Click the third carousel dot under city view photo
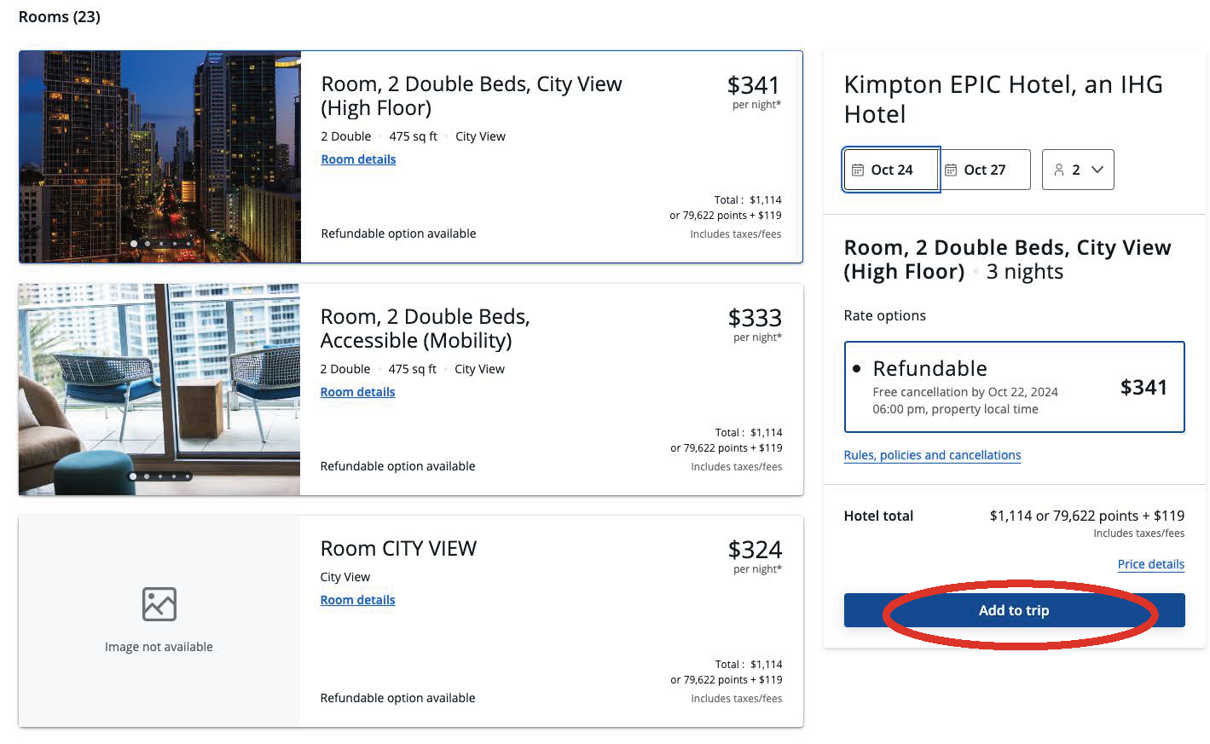The width and height of the screenshot is (1210, 744). (x=161, y=243)
